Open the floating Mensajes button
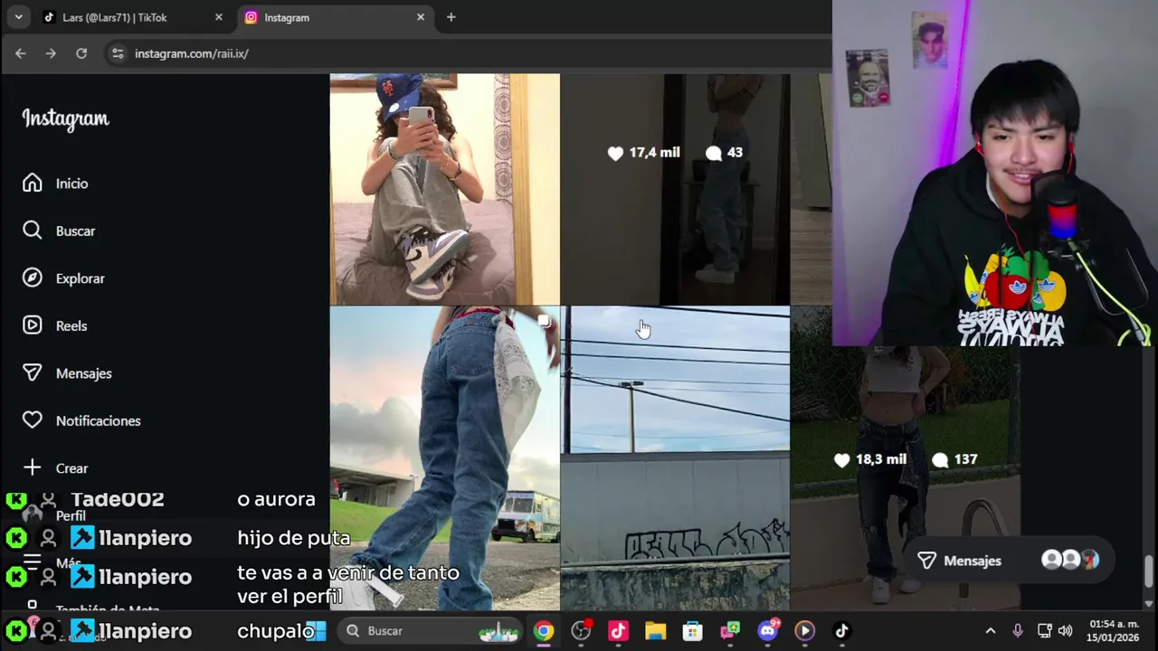The width and height of the screenshot is (1158, 651). point(1007,561)
